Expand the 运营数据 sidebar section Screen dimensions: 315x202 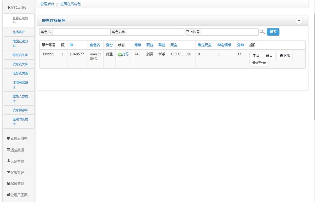(17, 150)
